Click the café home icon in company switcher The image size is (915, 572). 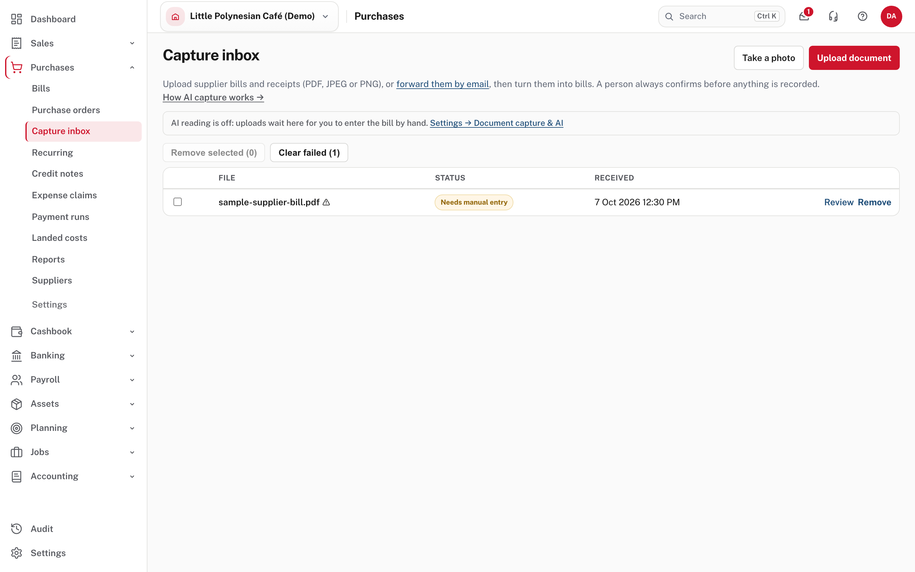pos(175,16)
